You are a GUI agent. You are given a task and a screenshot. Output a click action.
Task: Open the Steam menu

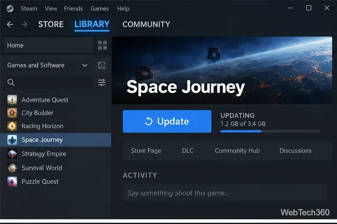pyautogui.click(x=29, y=8)
